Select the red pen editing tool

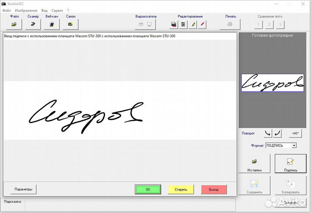(x=202, y=25)
